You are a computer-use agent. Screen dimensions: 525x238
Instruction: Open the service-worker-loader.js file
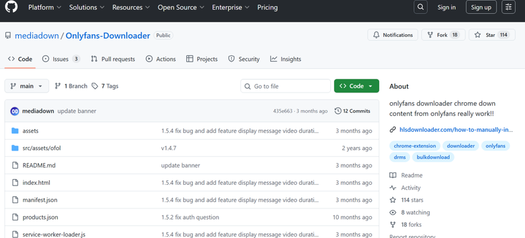pyautogui.click(x=54, y=234)
